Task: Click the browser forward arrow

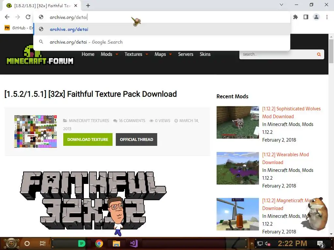Action: [x=18, y=17]
